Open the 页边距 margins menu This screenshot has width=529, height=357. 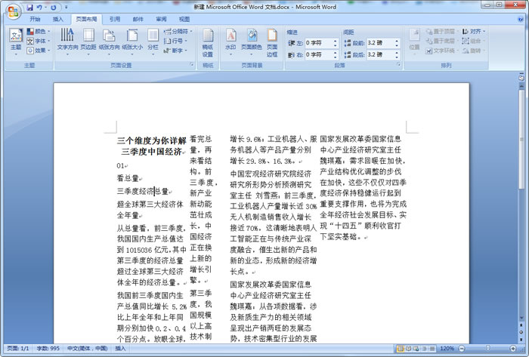(x=88, y=39)
